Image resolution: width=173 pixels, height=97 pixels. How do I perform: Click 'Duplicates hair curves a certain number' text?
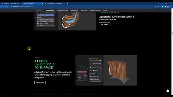click(x=117, y=18)
